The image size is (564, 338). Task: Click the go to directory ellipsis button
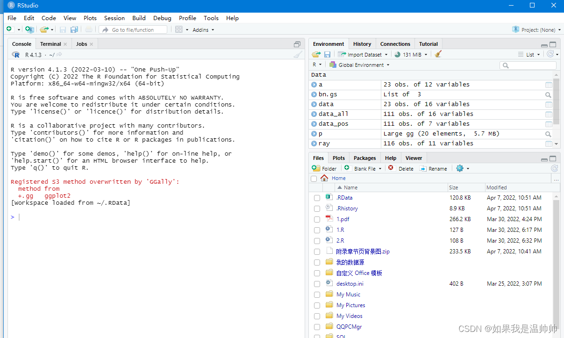point(556,178)
